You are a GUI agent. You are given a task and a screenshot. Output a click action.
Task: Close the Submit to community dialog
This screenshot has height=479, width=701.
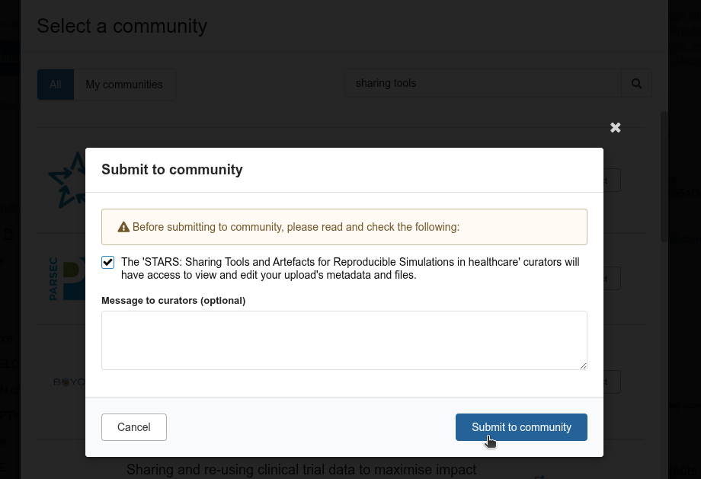point(616,128)
